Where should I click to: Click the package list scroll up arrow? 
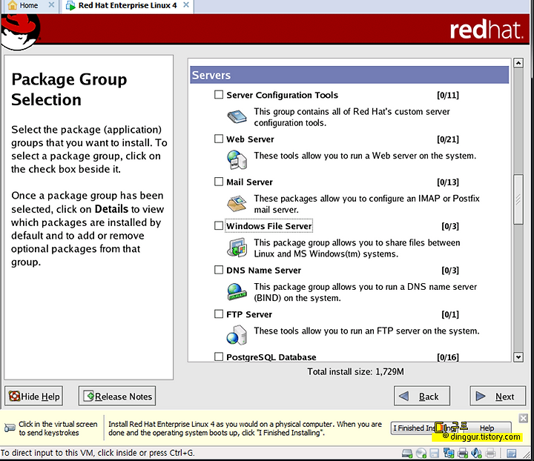(x=518, y=63)
